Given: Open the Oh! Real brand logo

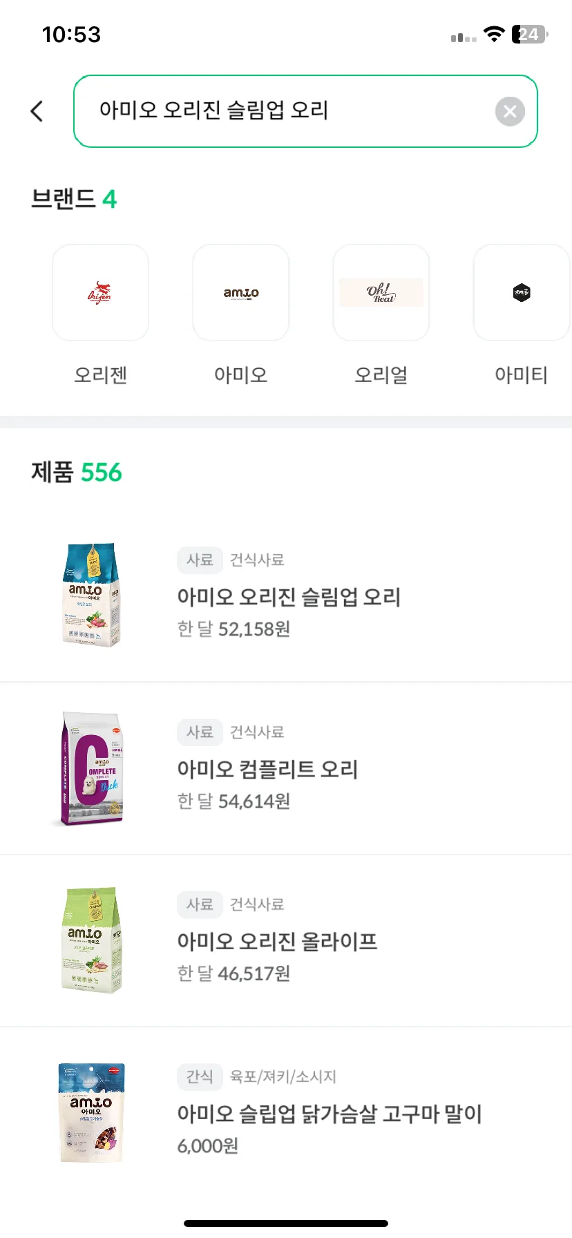Looking at the screenshot, I should [x=381, y=293].
